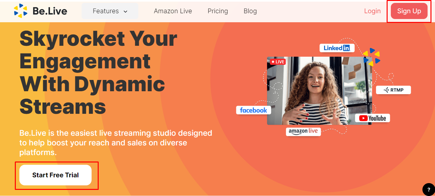Open the Features dropdown menu
The image size is (435, 196).
pyautogui.click(x=110, y=11)
